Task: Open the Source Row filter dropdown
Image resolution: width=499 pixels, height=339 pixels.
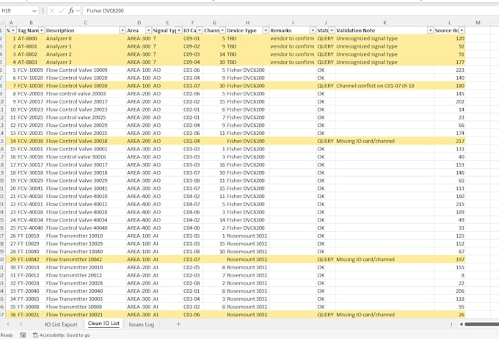Action: 462,30
